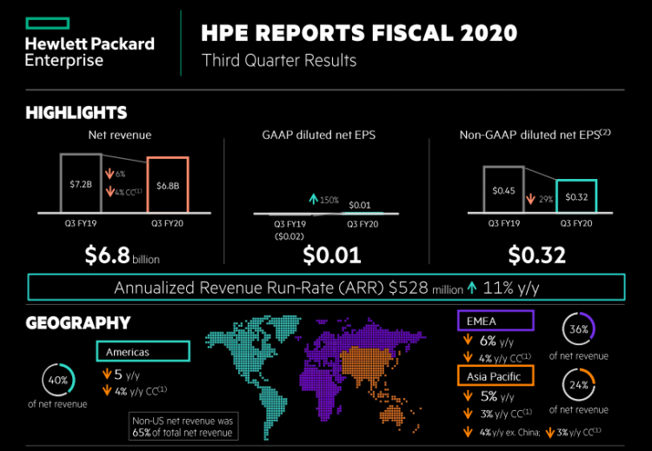This screenshot has width=652, height=451.
Task: Click the down arrow beside 6% revenue change
Action: pyautogui.click(x=110, y=174)
